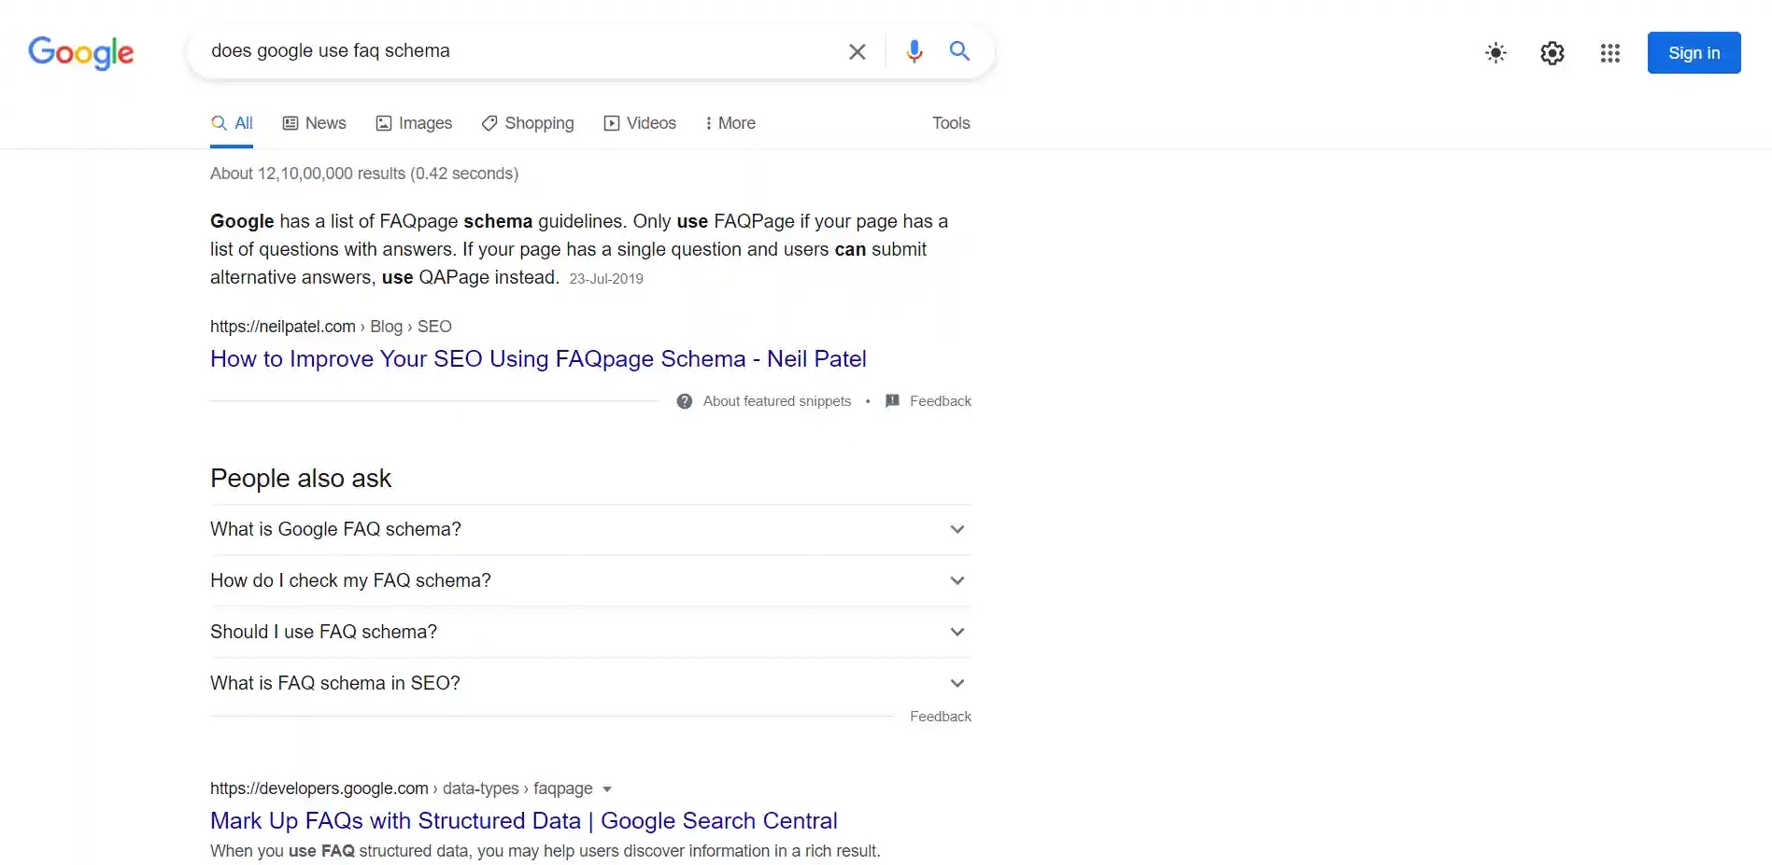The width and height of the screenshot is (1772, 865).
Task: Switch to the Videos tab
Action: (x=640, y=123)
